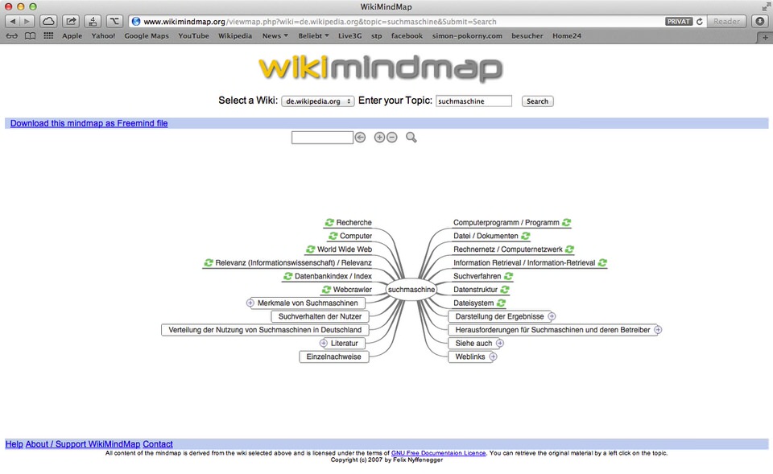Click the Safari back arrow button
The image size is (773, 474).
click(13, 21)
